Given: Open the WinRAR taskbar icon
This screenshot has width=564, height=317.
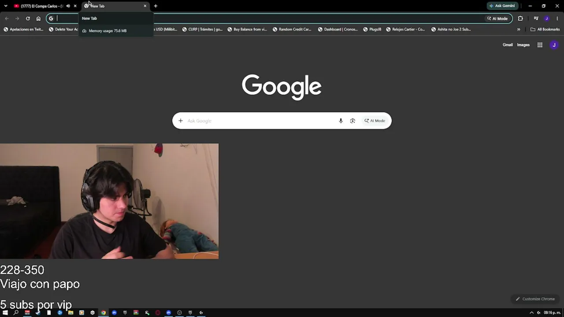Looking at the screenshot, I should point(136,313).
